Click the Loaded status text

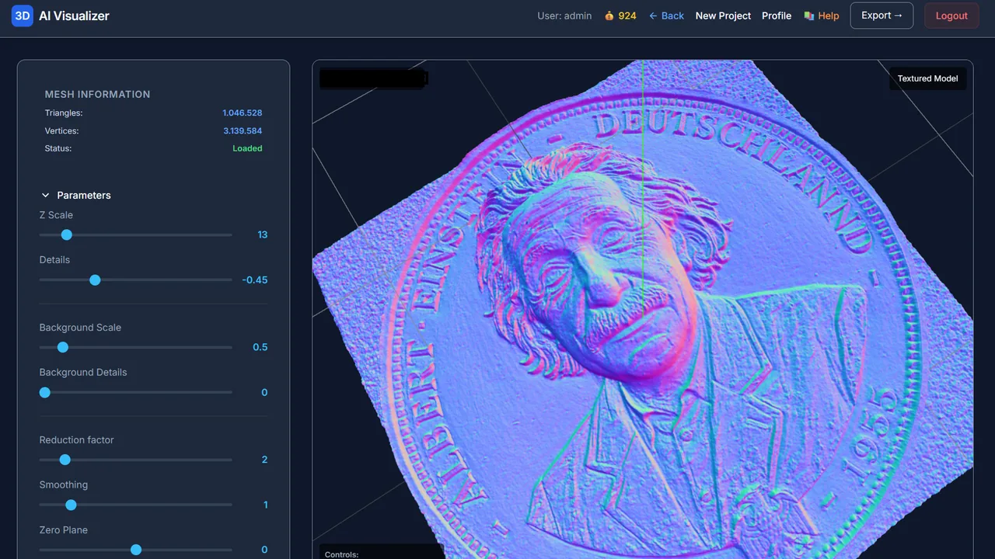click(x=247, y=148)
